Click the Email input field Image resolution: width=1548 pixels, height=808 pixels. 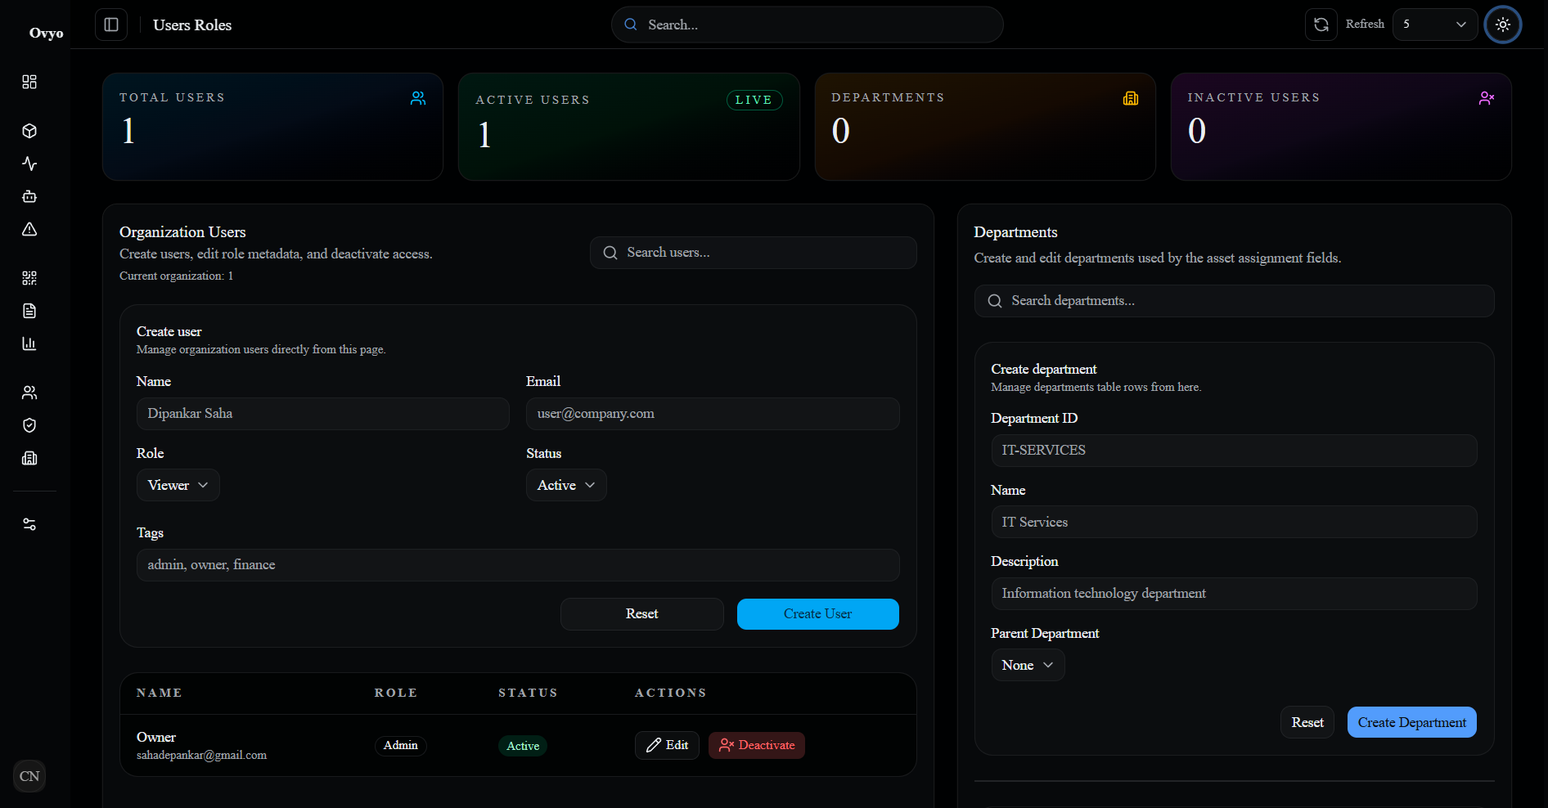click(713, 414)
